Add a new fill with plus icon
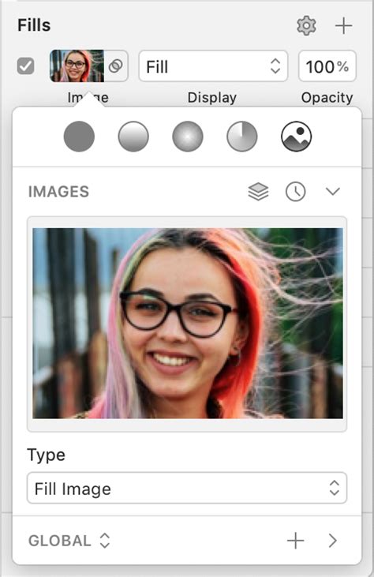This screenshot has height=577, width=374. click(343, 26)
